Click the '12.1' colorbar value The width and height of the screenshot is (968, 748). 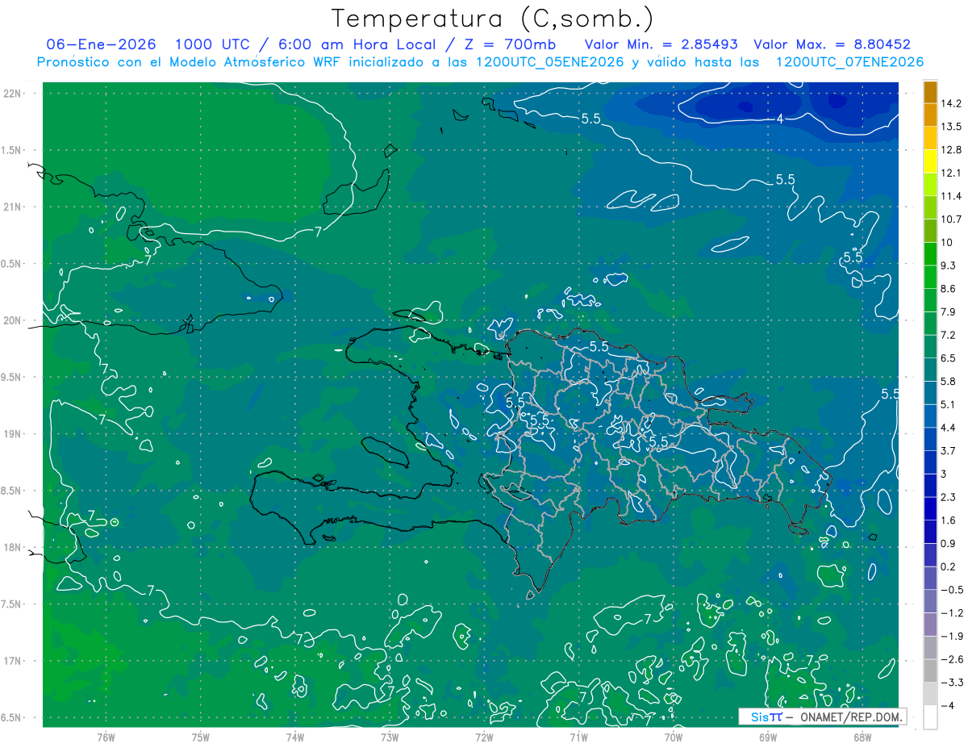(952, 173)
